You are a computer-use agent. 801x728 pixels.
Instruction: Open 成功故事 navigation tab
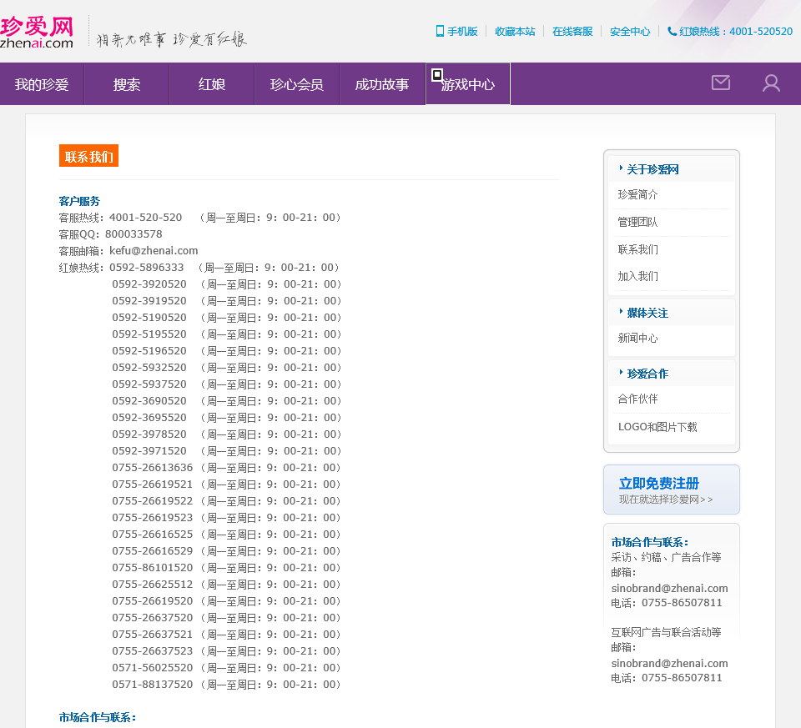(382, 84)
